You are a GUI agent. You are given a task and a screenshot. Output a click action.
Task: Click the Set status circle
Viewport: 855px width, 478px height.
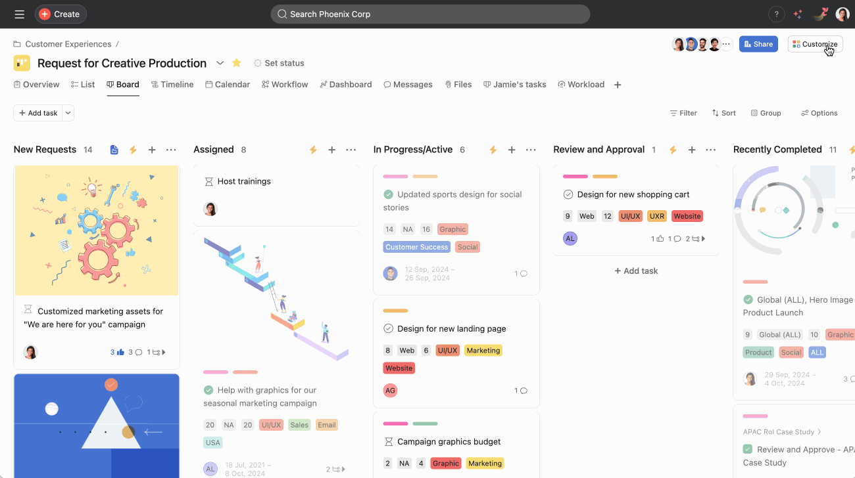click(x=258, y=63)
